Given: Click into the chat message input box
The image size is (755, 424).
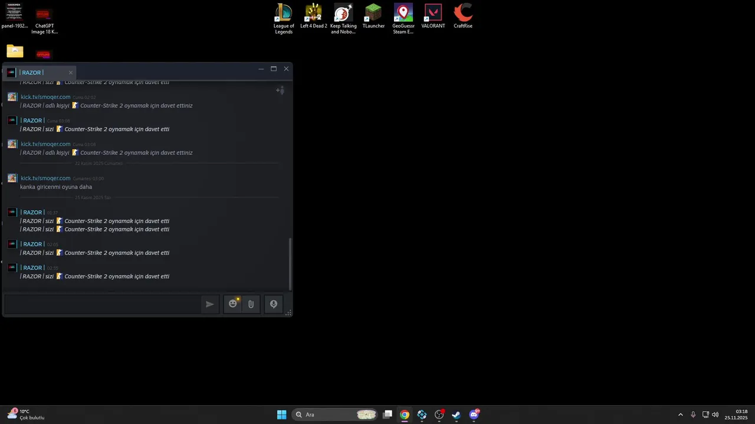Looking at the screenshot, I should coord(103,304).
